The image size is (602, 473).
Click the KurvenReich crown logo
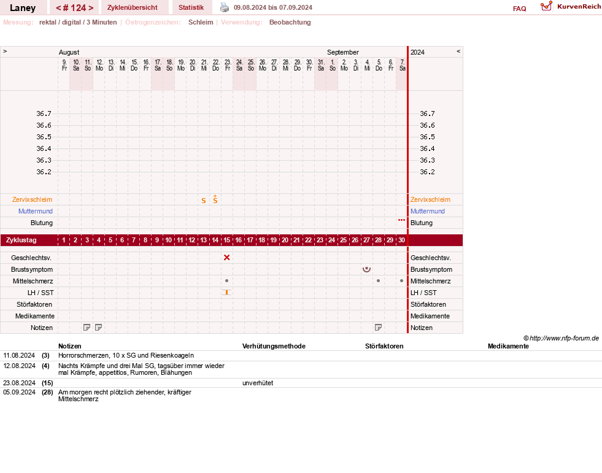pyautogui.click(x=546, y=6)
